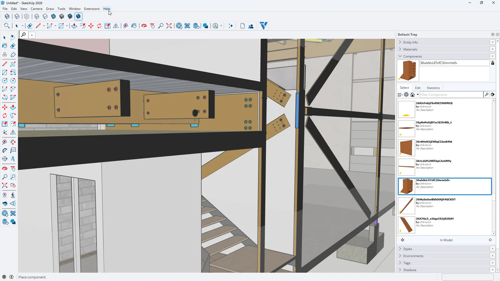Toggle auto-hide pin on Default Tray
500x281 pixels.
point(493,35)
